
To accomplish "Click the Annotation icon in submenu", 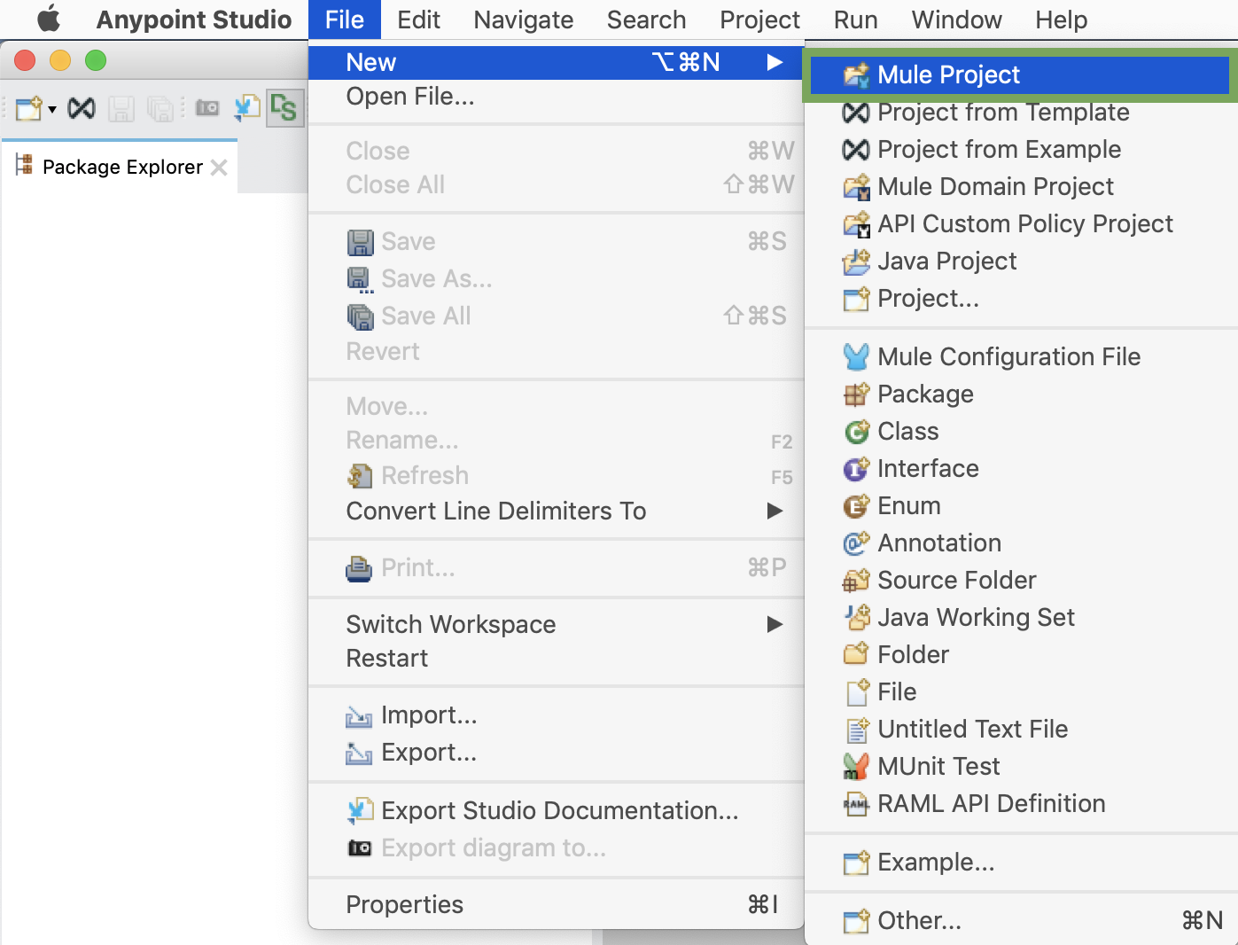I will (855, 543).
